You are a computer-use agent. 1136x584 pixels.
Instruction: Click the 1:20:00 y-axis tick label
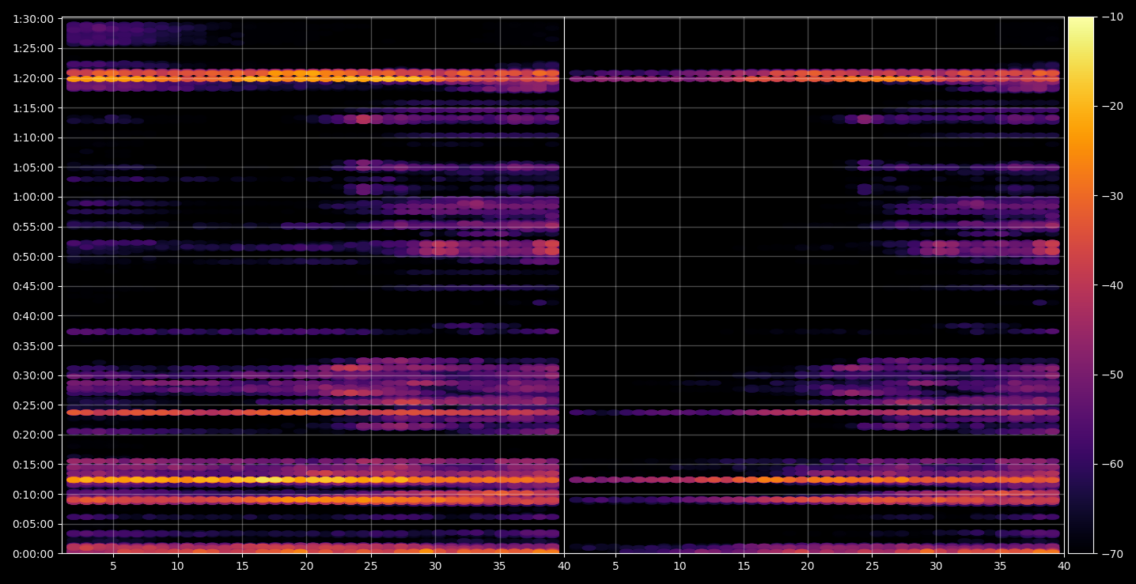coord(33,78)
